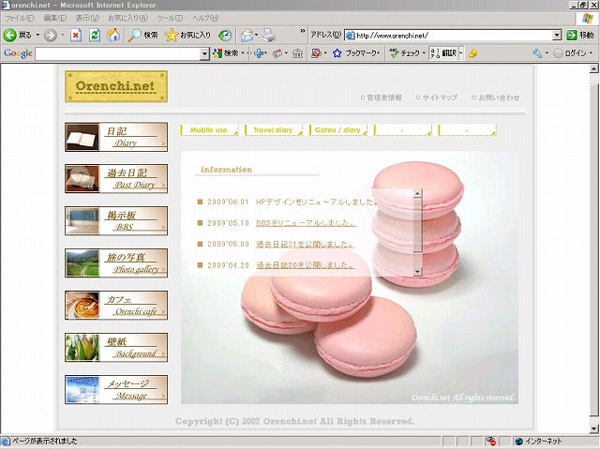Stop page loading with red X icon
The width and height of the screenshot is (600, 450).
pyautogui.click(x=76, y=36)
